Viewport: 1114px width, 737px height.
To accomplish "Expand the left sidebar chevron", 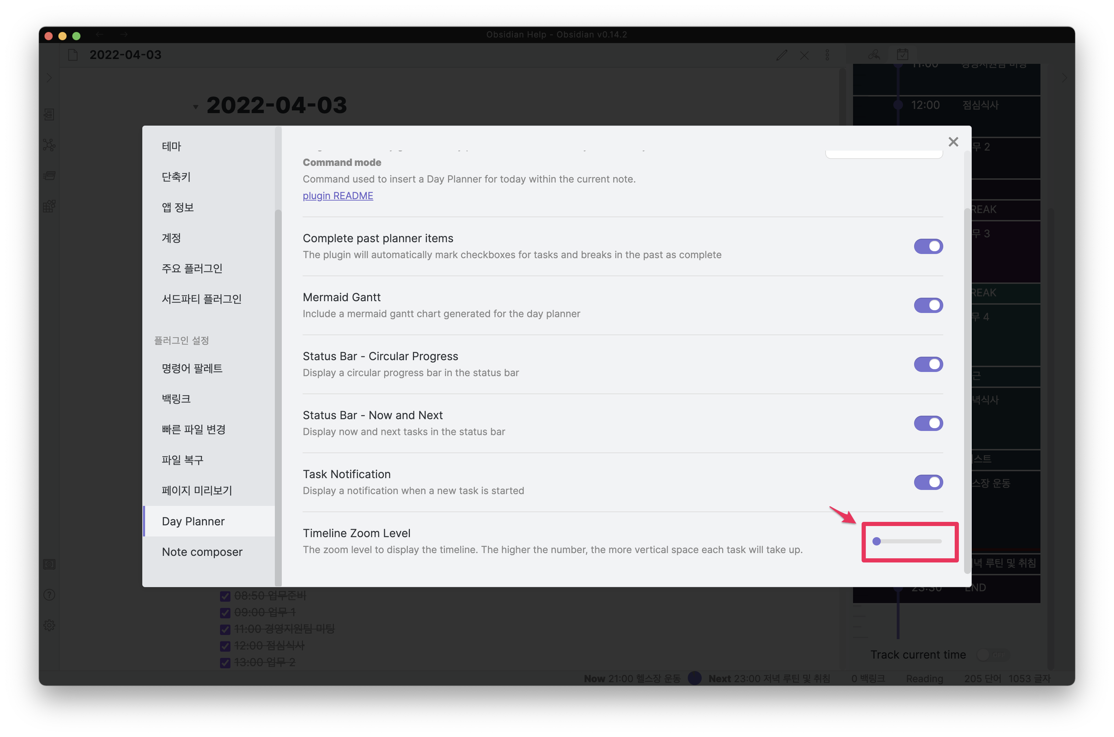I will 49,78.
